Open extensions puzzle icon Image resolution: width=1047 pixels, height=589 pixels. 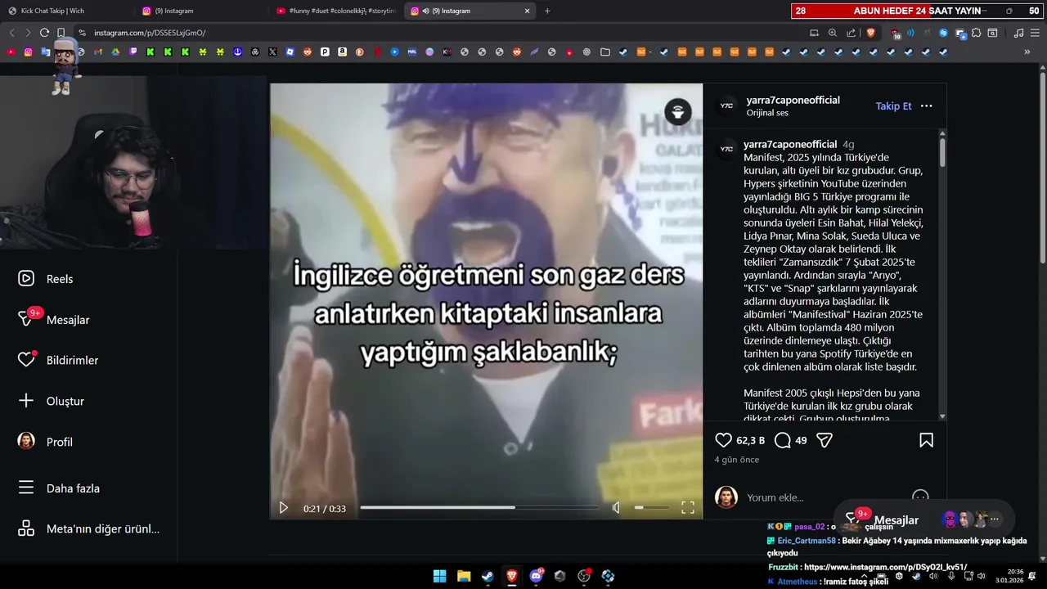pos(976,33)
